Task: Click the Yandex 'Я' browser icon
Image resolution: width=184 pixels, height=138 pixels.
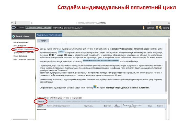Action: pyautogui.click(x=16, y=23)
